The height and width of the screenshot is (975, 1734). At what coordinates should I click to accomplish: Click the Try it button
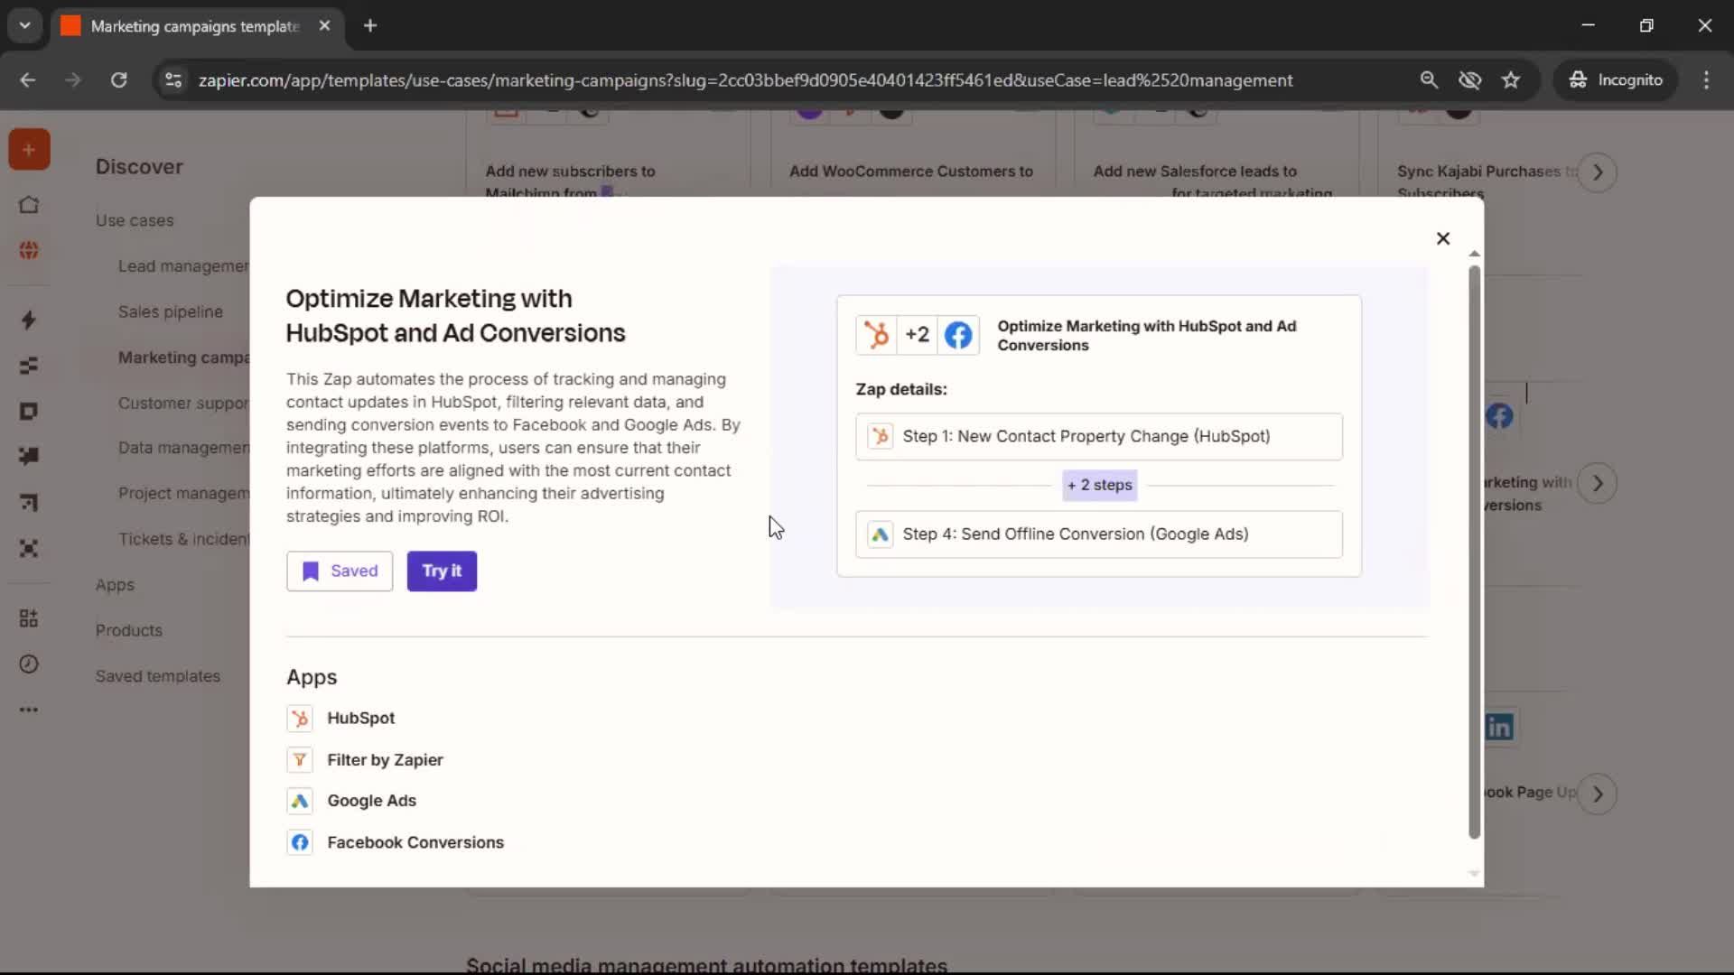pyautogui.click(x=442, y=571)
